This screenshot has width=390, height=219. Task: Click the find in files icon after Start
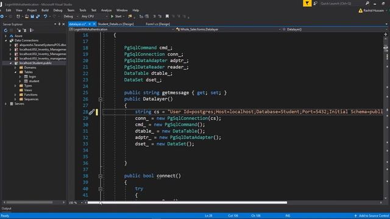pyautogui.click(x=130, y=16)
